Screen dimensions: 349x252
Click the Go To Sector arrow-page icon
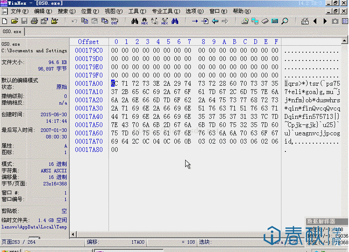pos(205,21)
